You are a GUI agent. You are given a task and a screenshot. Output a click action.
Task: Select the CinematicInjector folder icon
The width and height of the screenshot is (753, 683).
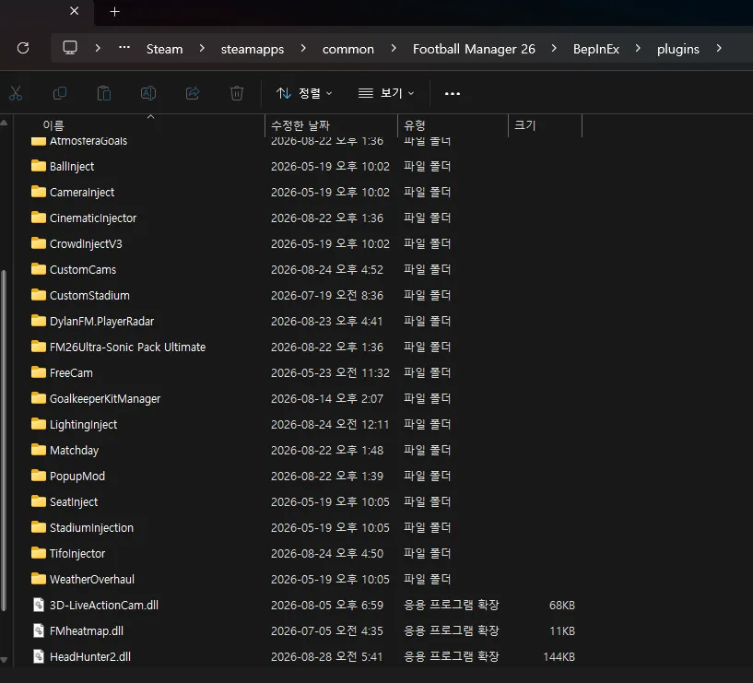(39, 218)
